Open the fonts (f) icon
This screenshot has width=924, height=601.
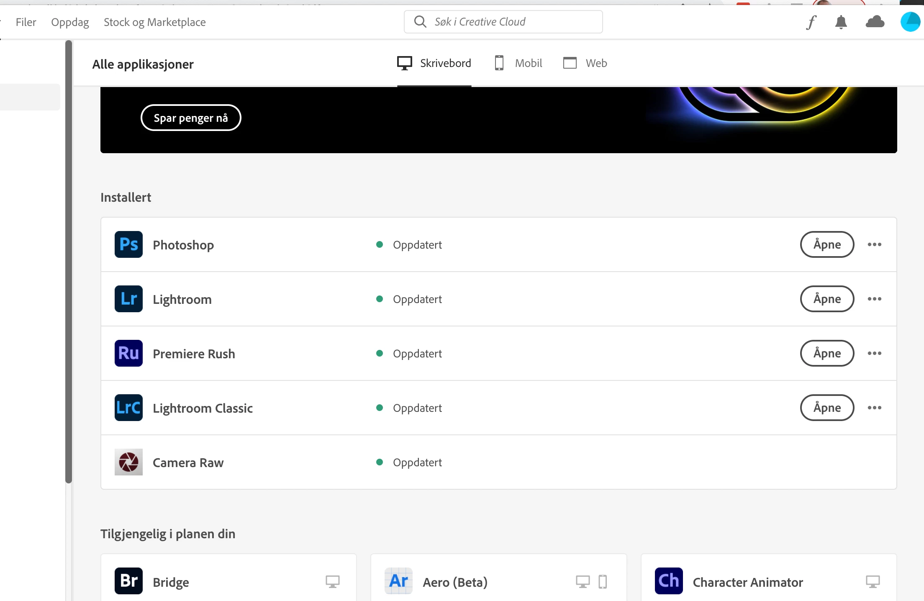[x=811, y=22]
